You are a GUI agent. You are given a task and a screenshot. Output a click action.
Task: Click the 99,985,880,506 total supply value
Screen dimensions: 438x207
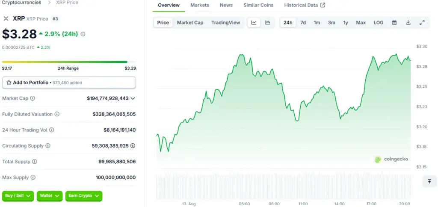pyautogui.click(x=117, y=162)
